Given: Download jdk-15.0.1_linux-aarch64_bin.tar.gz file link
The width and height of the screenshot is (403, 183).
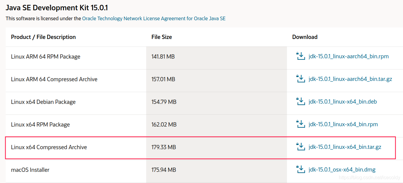Looking at the screenshot, I should tap(350, 79).
